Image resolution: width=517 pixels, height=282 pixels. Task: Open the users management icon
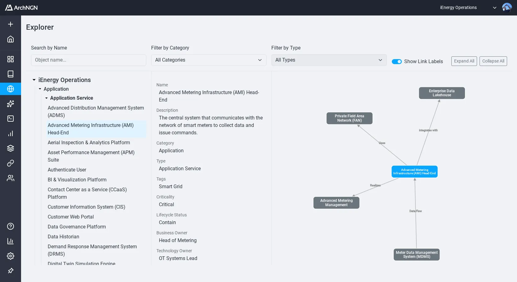(11, 178)
